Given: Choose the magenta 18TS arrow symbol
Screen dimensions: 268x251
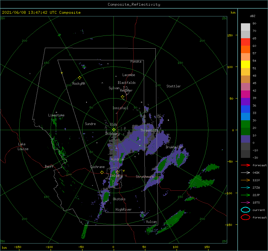Looking at the screenshot, I should pos(245,203).
